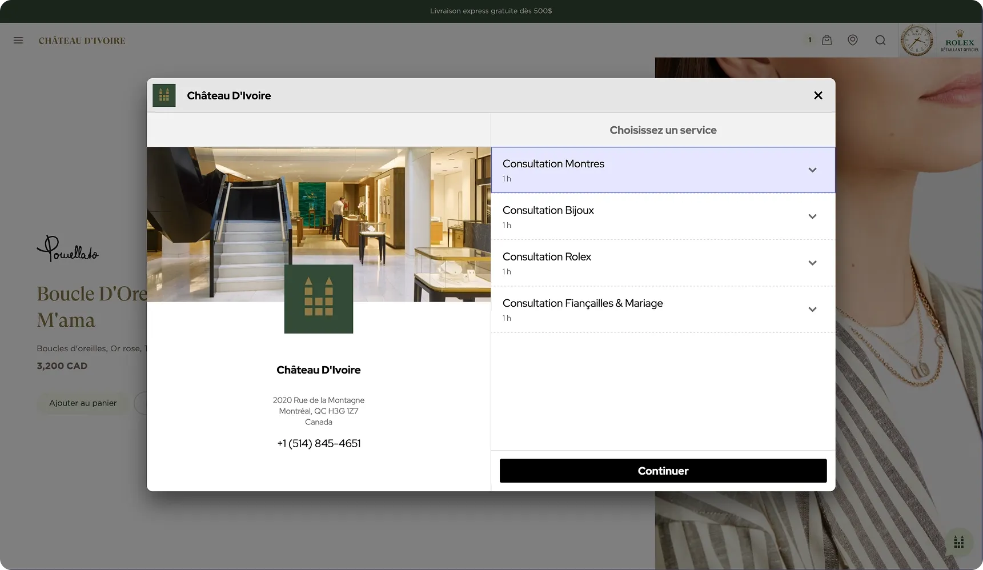Screen dimensions: 983x570
Task: Close the Château D'Ivoire booking modal
Action: click(x=818, y=95)
